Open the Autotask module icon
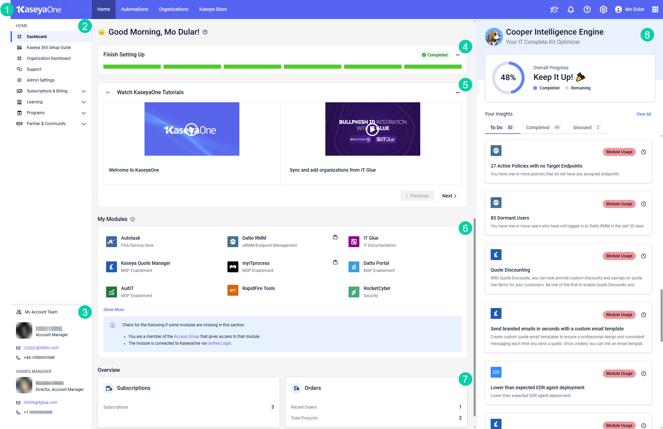This screenshot has width=663, height=429. pos(112,242)
